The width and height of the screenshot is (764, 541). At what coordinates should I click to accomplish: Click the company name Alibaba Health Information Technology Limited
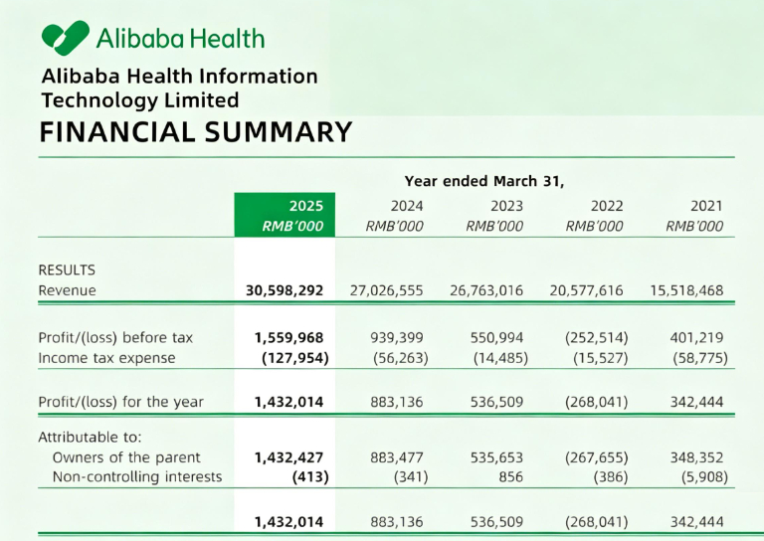pyautogui.click(x=179, y=88)
